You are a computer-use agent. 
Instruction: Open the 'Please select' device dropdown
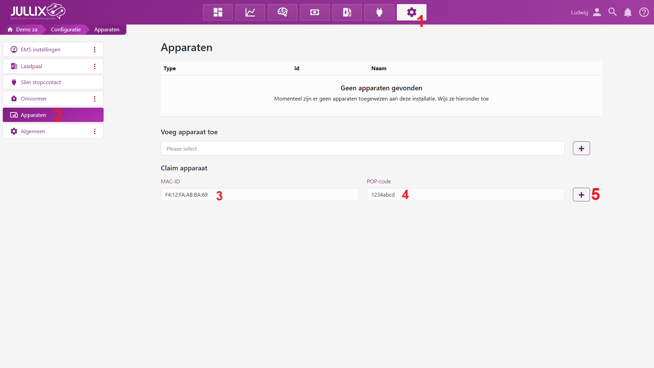[362, 149]
